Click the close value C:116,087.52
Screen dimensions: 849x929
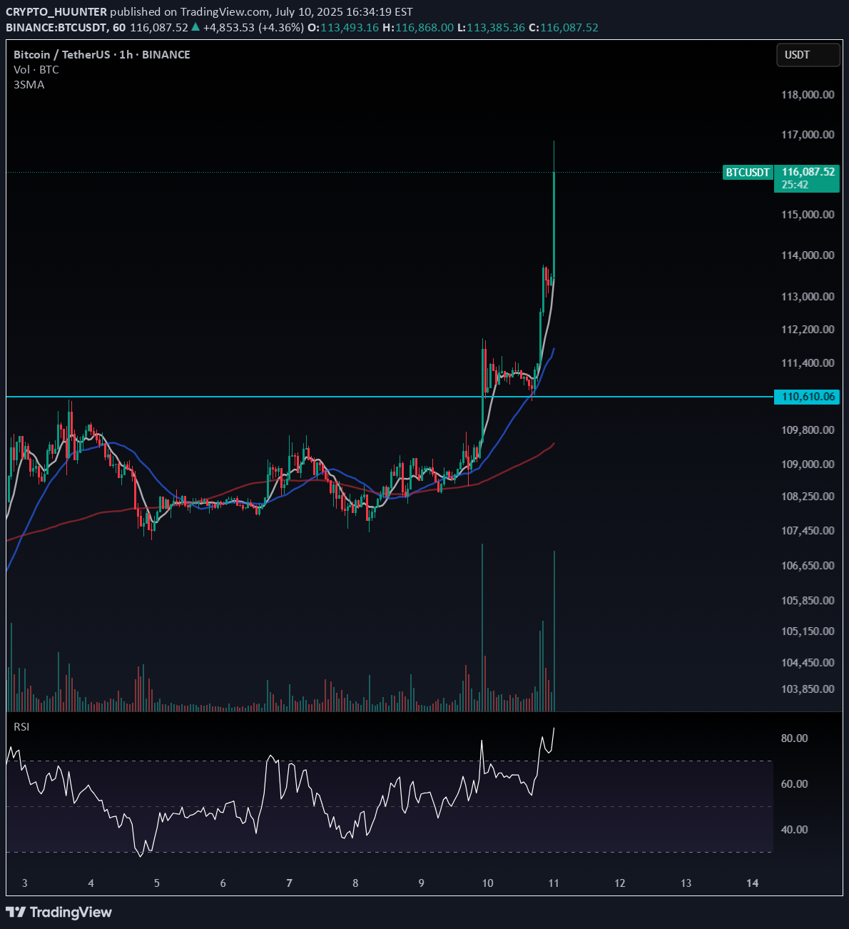click(x=564, y=28)
